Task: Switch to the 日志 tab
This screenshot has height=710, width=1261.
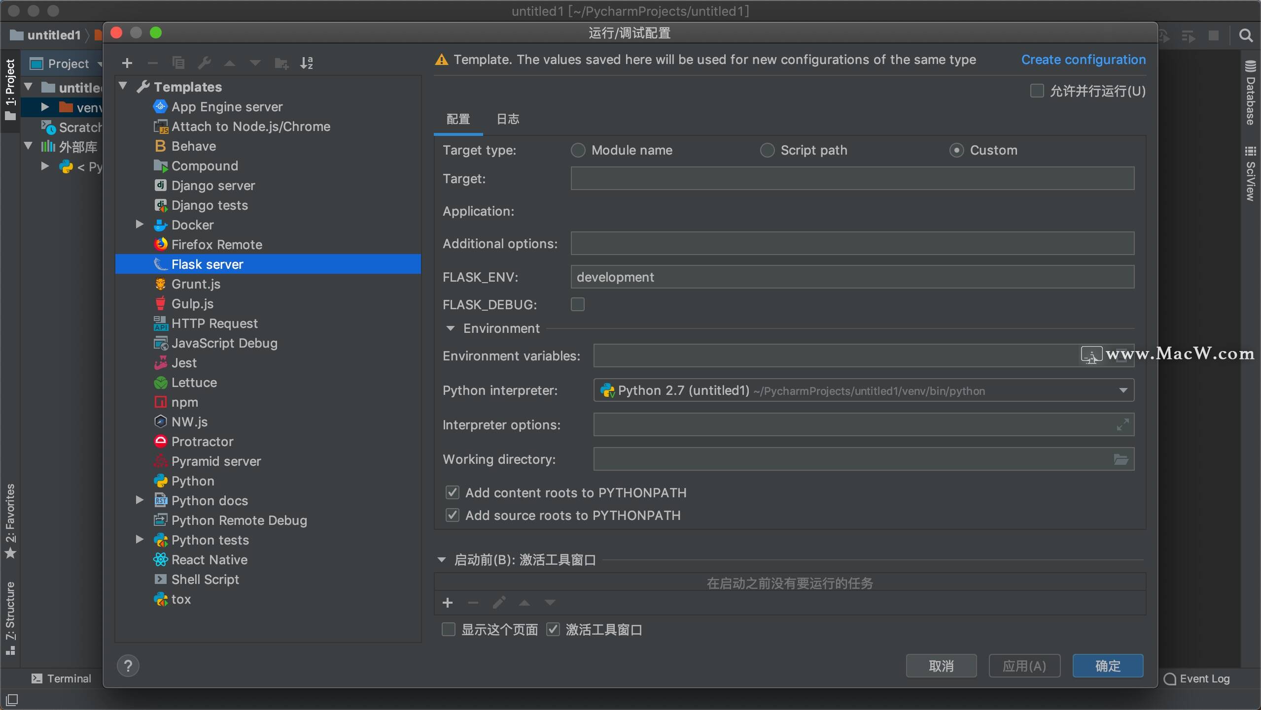Action: pos(507,119)
